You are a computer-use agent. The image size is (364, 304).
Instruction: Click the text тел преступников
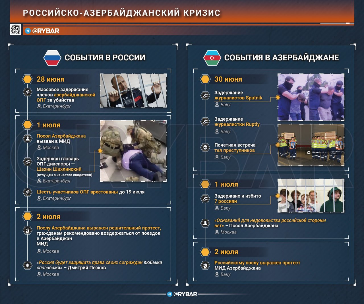click(x=235, y=150)
